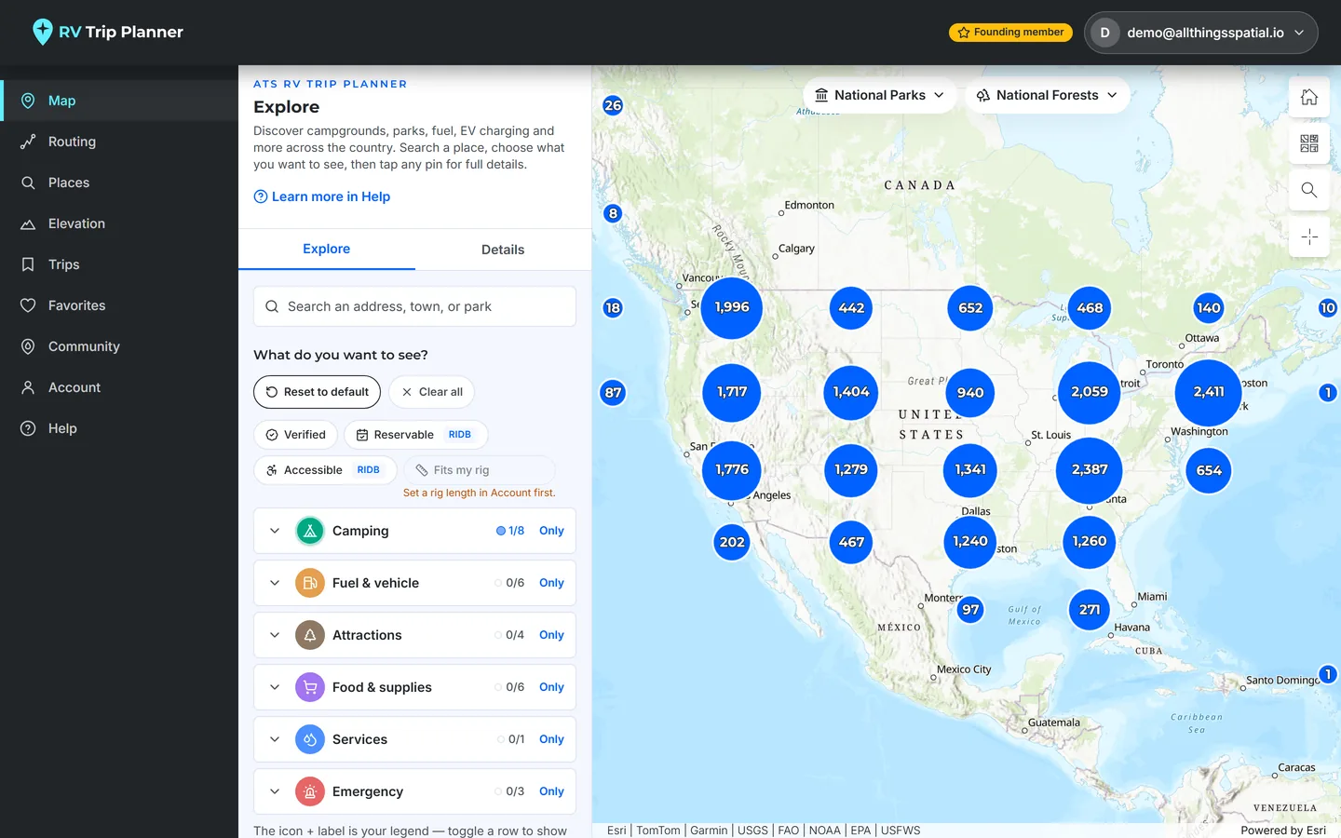Image resolution: width=1341 pixels, height=838 pixels.
Task: Click the RV Trip Planner logo pin
Action: pyautogui.click(x=42, y=32)
